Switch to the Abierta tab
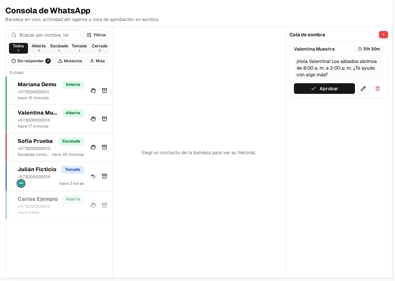This screenshot has width=395, height=281. click(x=39, y=48)
